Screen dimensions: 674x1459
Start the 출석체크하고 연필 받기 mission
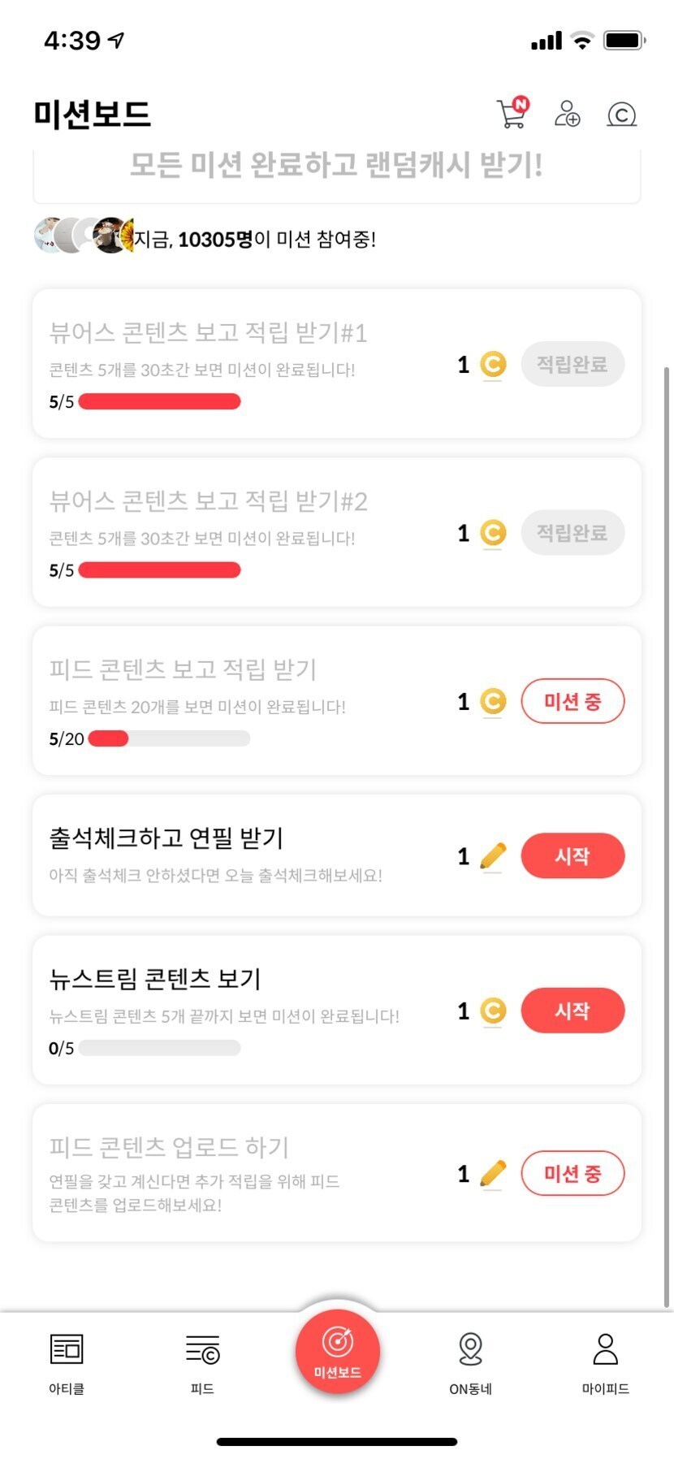pyautogui.click(x=572, y=856)
